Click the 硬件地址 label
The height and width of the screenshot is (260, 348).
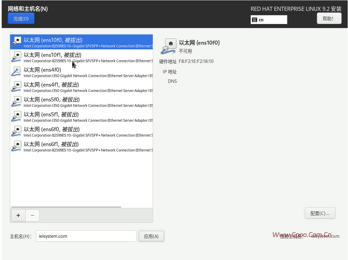tap(168, 62)
